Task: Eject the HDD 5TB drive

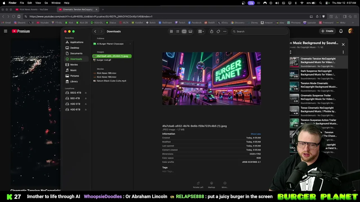Action: (86, 104)
